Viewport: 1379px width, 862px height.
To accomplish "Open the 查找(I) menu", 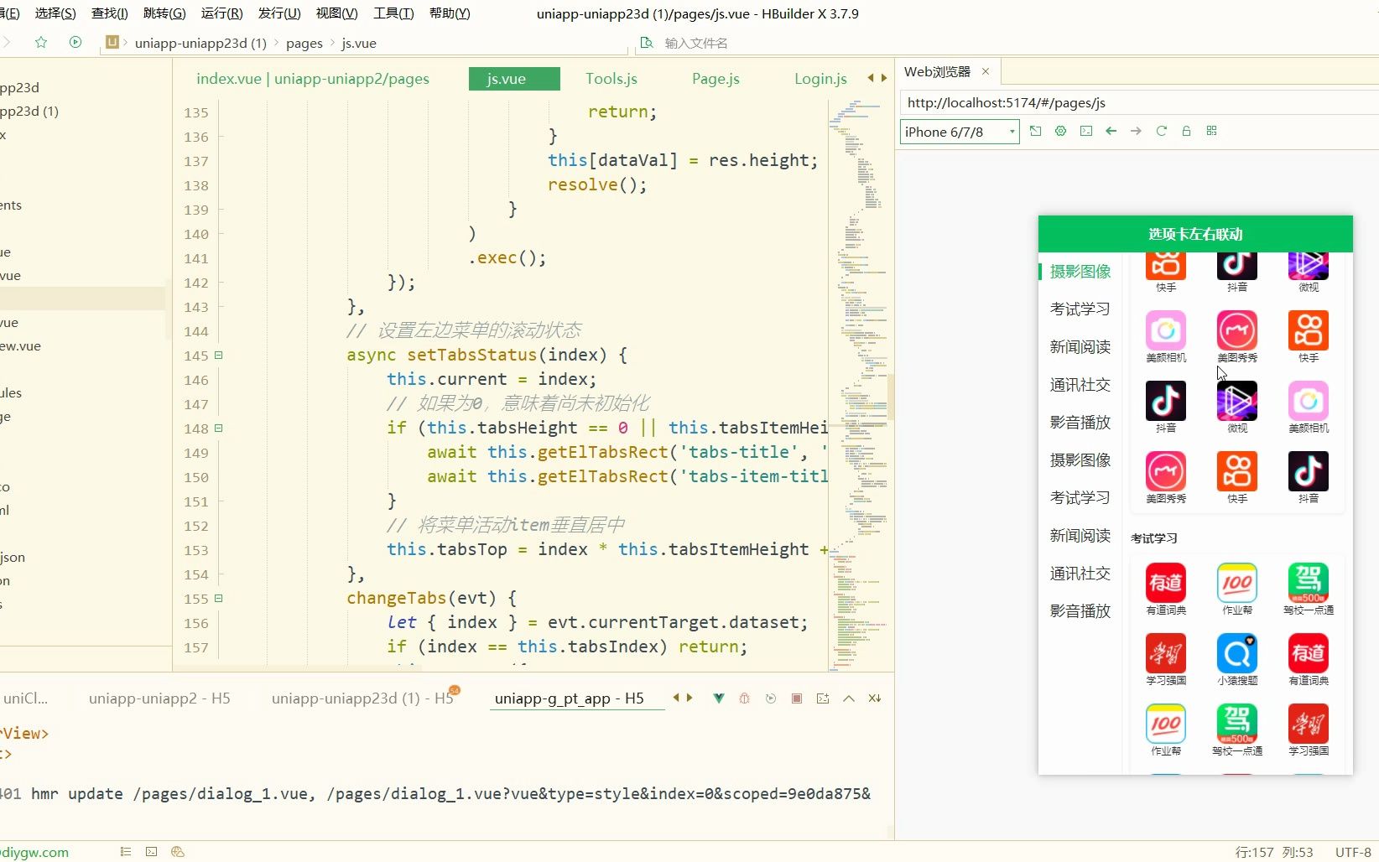I will coord(110,13).
